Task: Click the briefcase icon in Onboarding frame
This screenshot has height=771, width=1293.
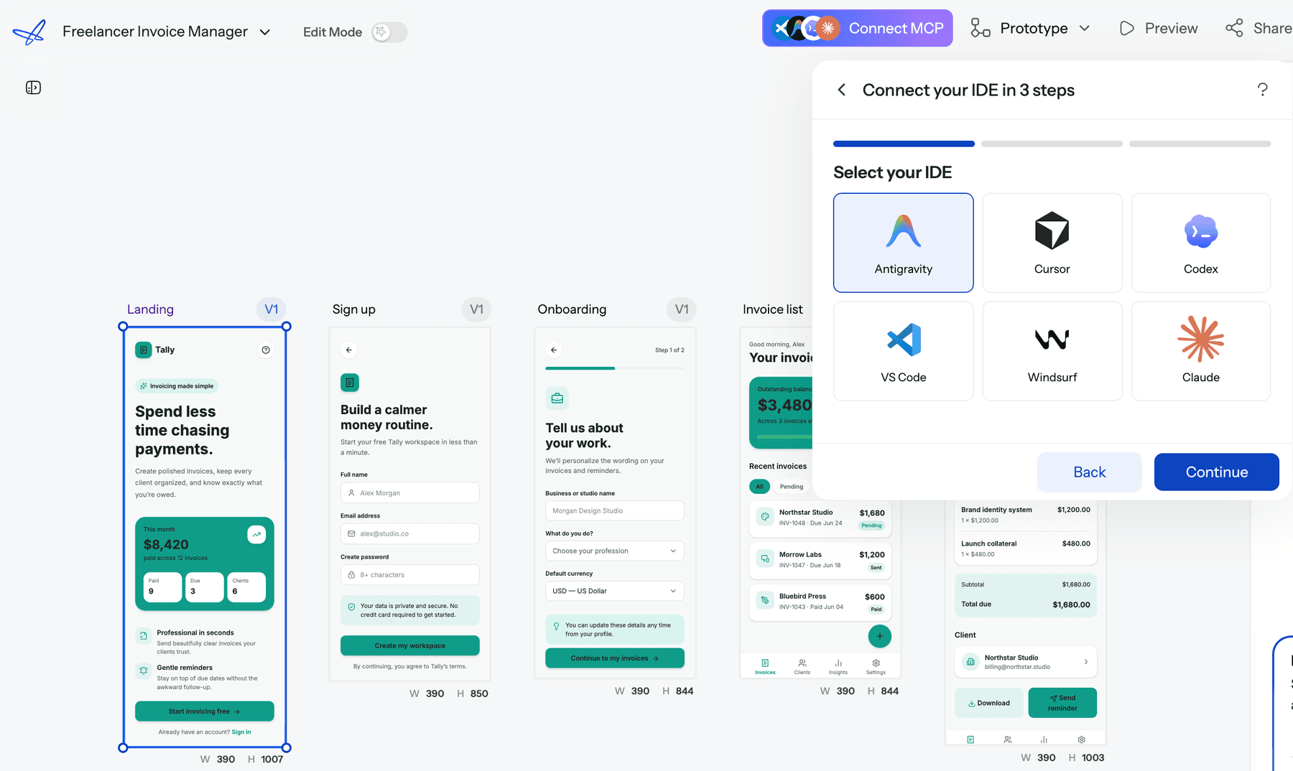Action: tap(557, 398)
